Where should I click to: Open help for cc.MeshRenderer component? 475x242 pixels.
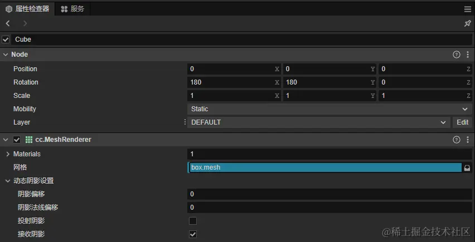(456, 140)
